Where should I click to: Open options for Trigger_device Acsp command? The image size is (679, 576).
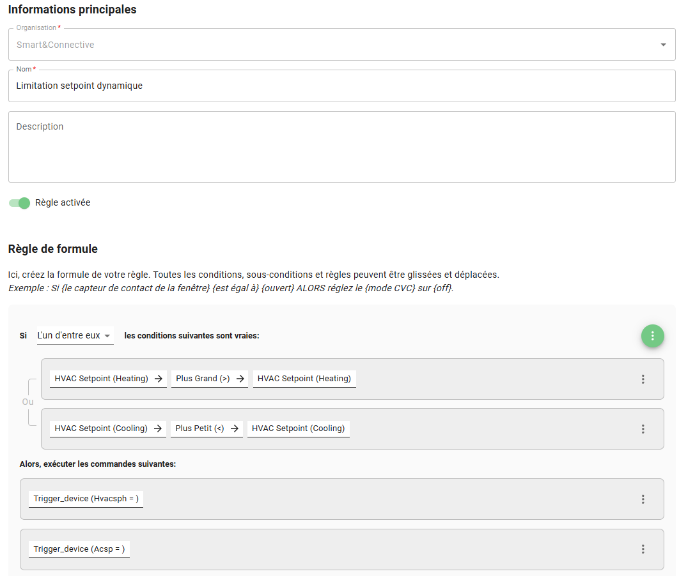[x=643, y=549]
